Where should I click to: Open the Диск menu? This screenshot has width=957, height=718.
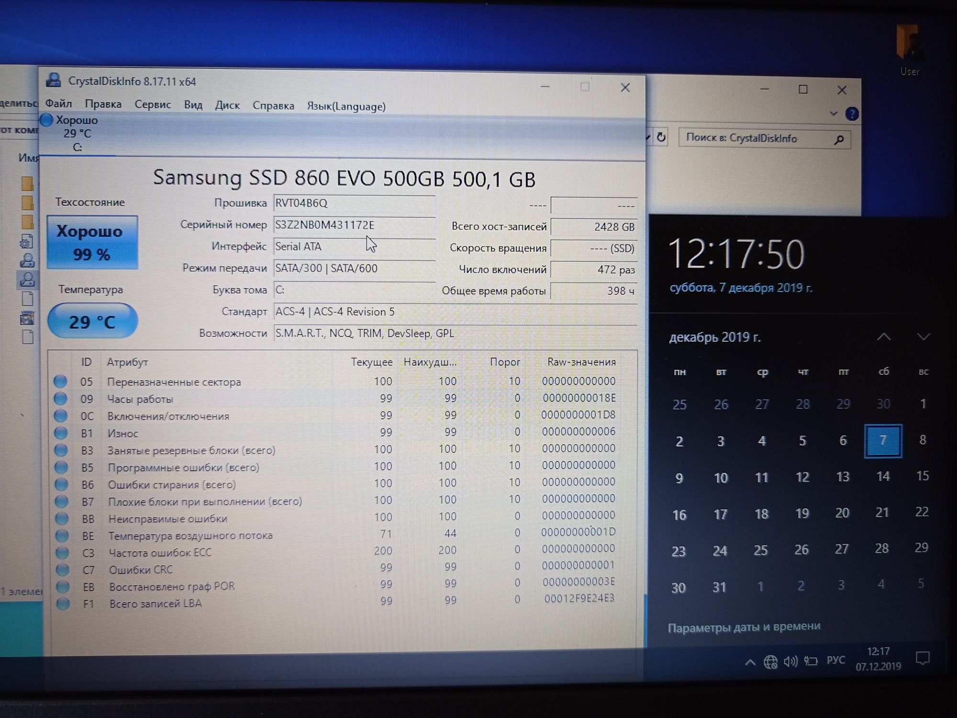(227, 105)
